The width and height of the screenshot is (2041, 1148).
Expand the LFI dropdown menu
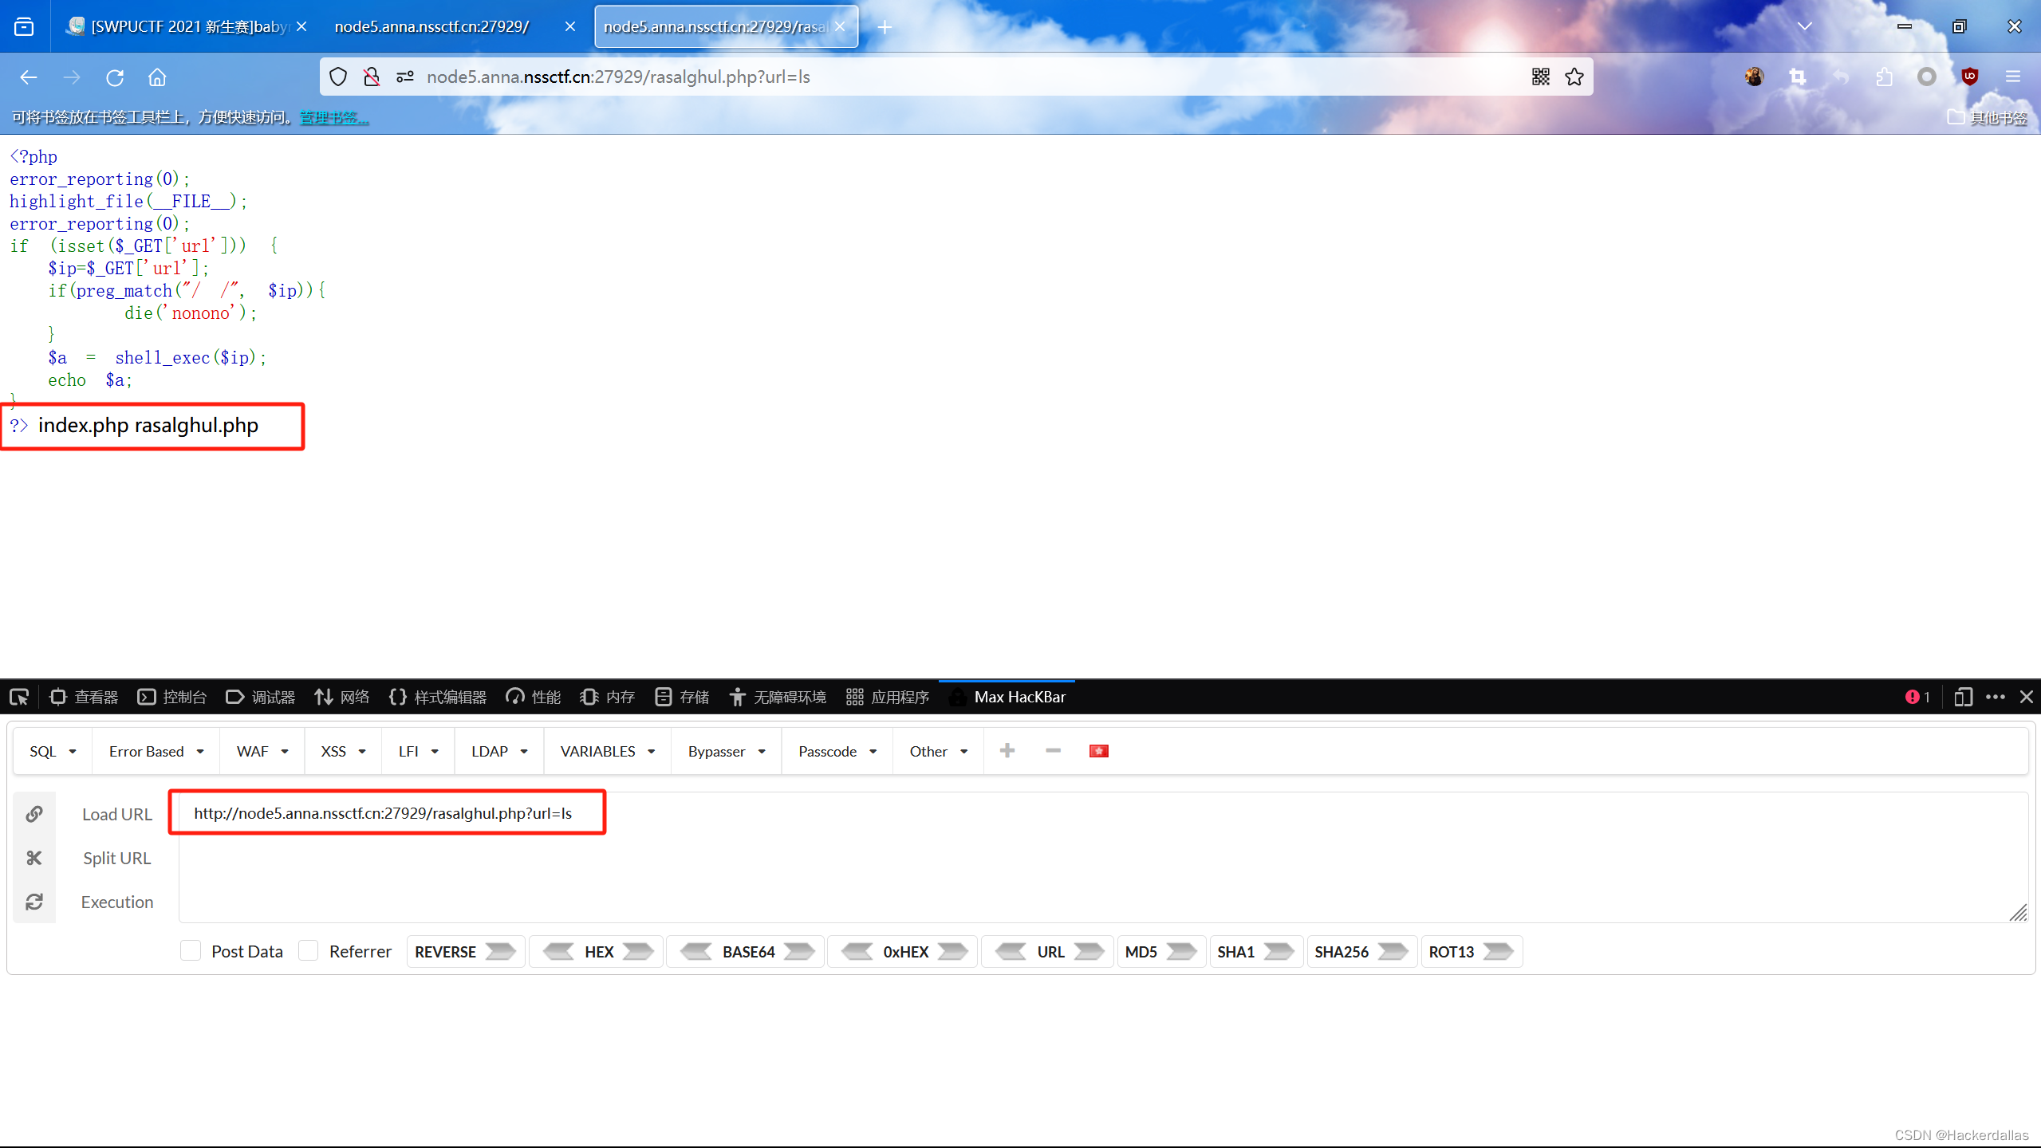coord(418,751)
